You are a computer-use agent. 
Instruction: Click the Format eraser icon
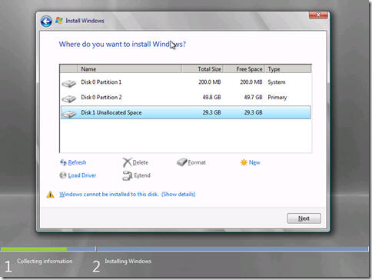coord(182,162)
